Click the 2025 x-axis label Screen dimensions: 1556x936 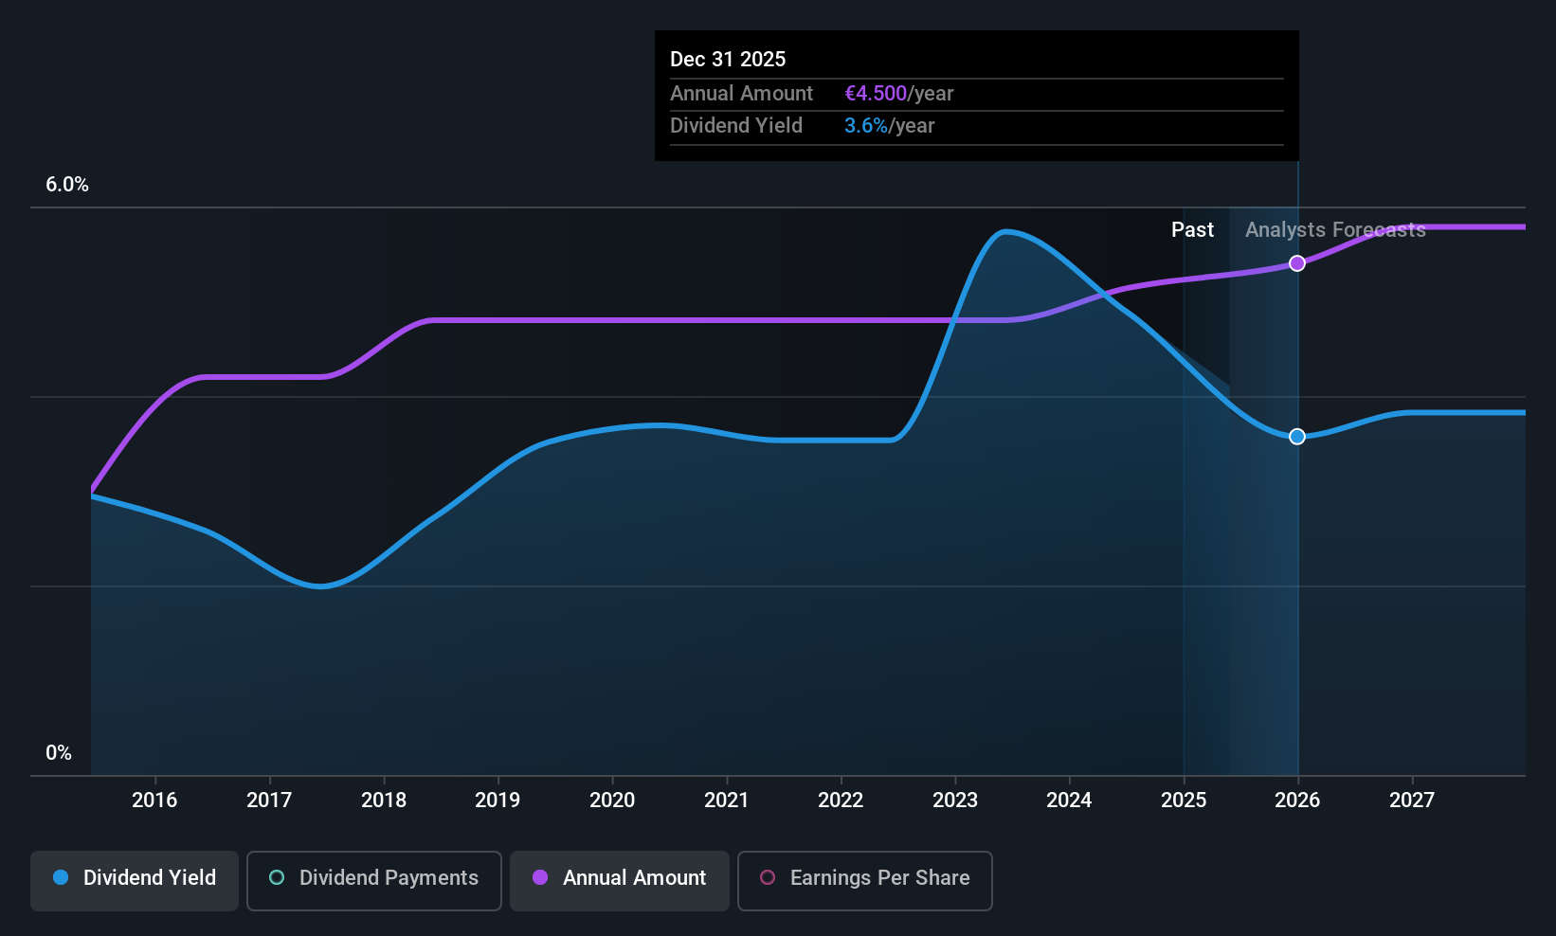tap(1184, 801)
